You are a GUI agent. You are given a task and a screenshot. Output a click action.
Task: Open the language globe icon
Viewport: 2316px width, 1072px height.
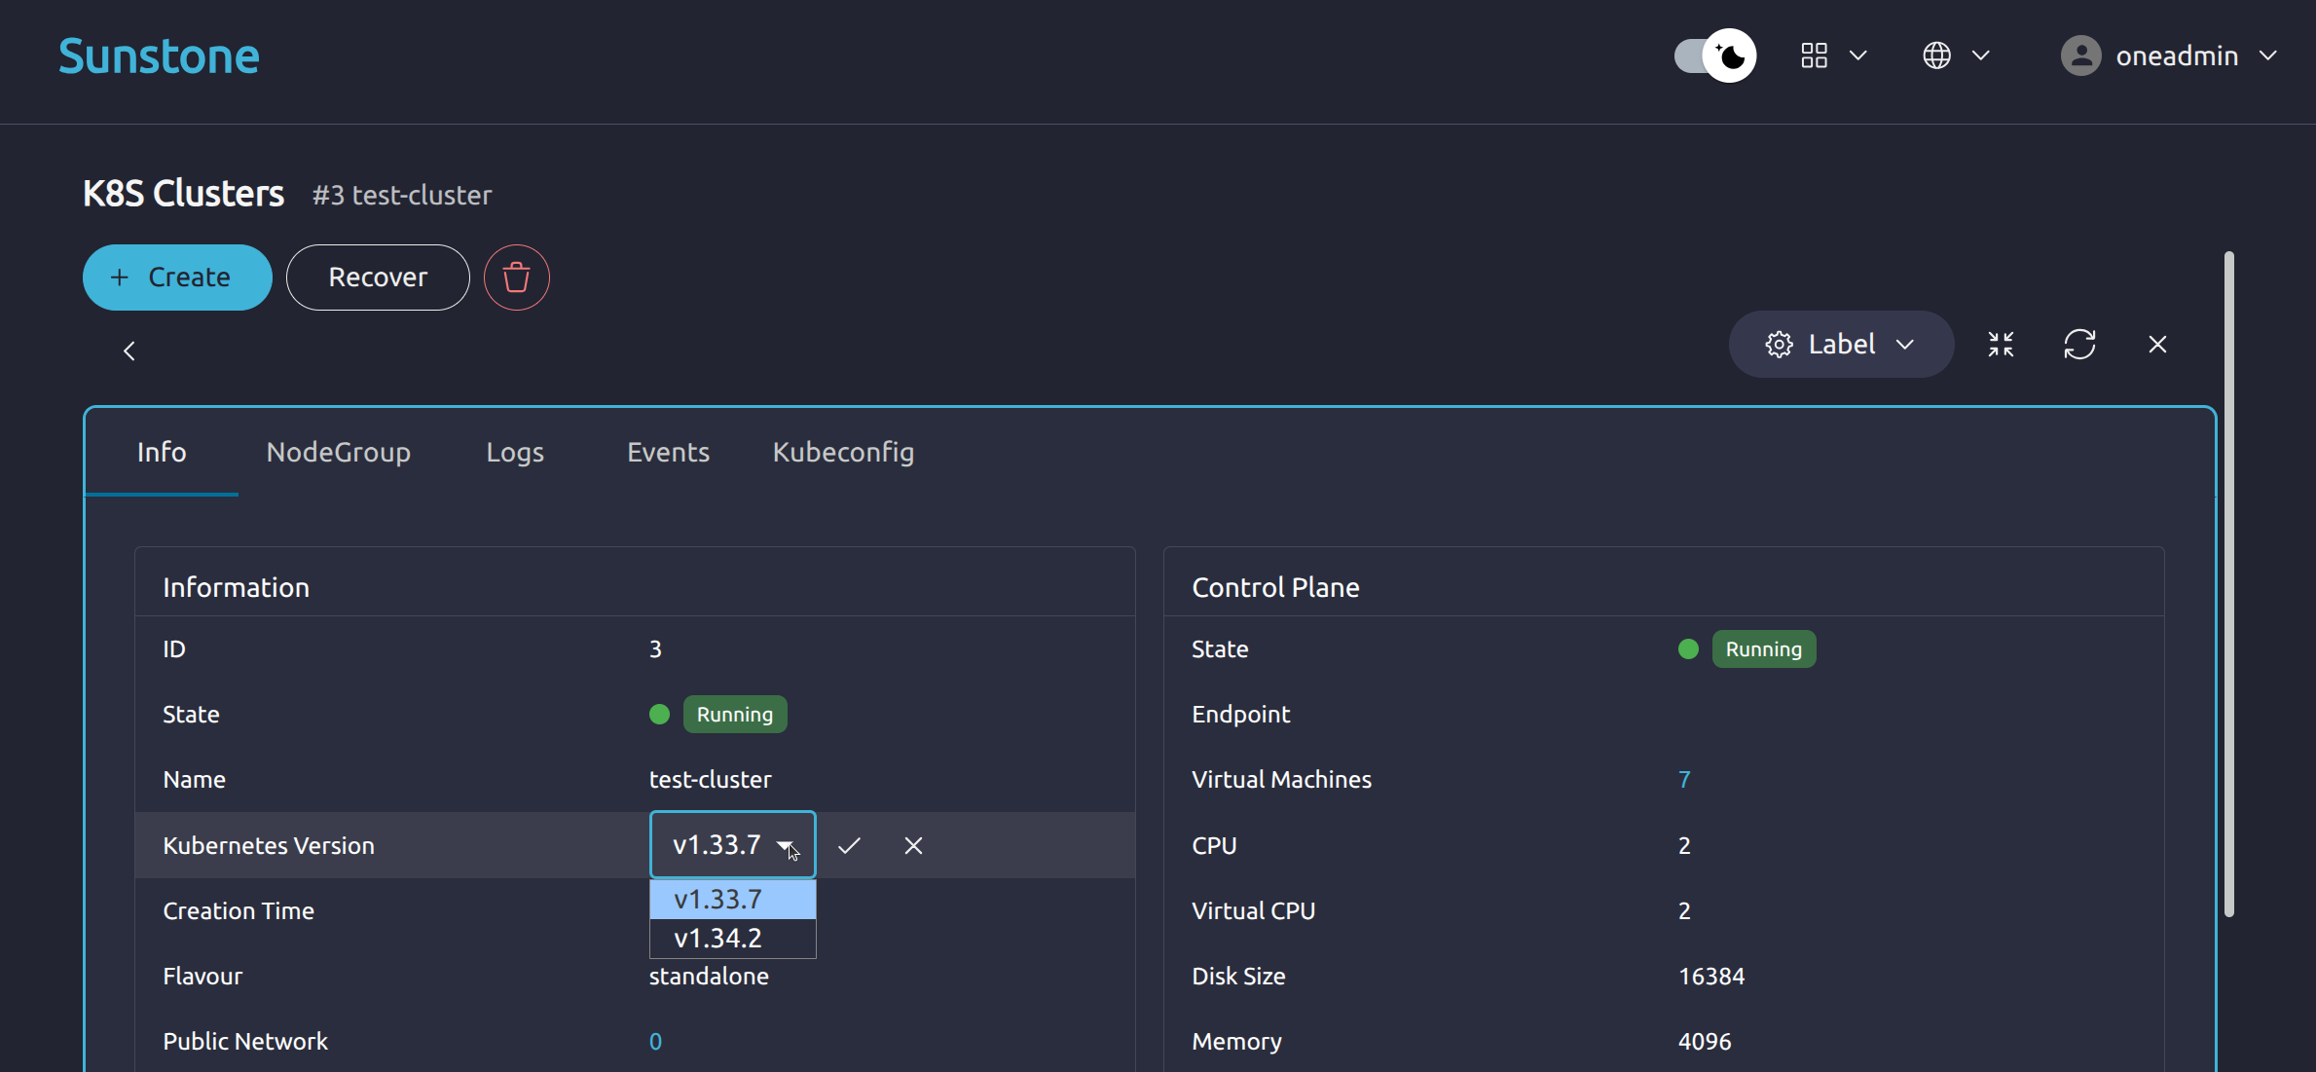point(1936,55)
